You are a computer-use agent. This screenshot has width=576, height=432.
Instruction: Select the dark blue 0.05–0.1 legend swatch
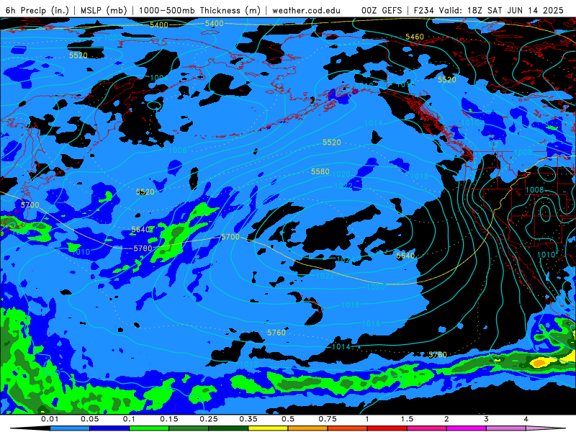pyautogui.click(x=109, y=428)
